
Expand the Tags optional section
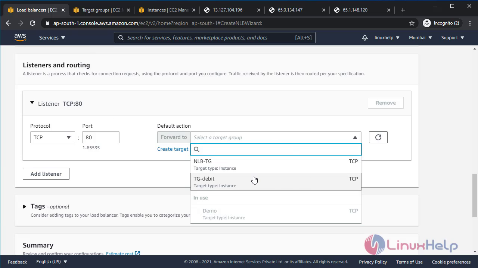[x=25, y=207]
